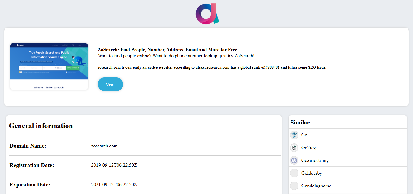Image resolution: width=413 pixels, height=194 pixels.
Task: Click the 'General information' heading
Action: 41,126
